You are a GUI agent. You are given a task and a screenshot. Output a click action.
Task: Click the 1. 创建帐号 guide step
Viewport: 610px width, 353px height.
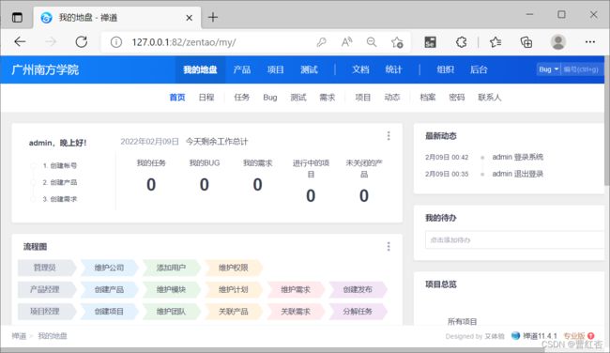click(x=59, y=165)
